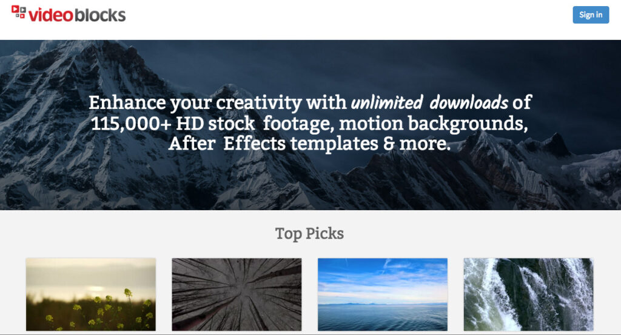
Task: Click the italic "unlimited downloads" text
Action: [429, 102]
